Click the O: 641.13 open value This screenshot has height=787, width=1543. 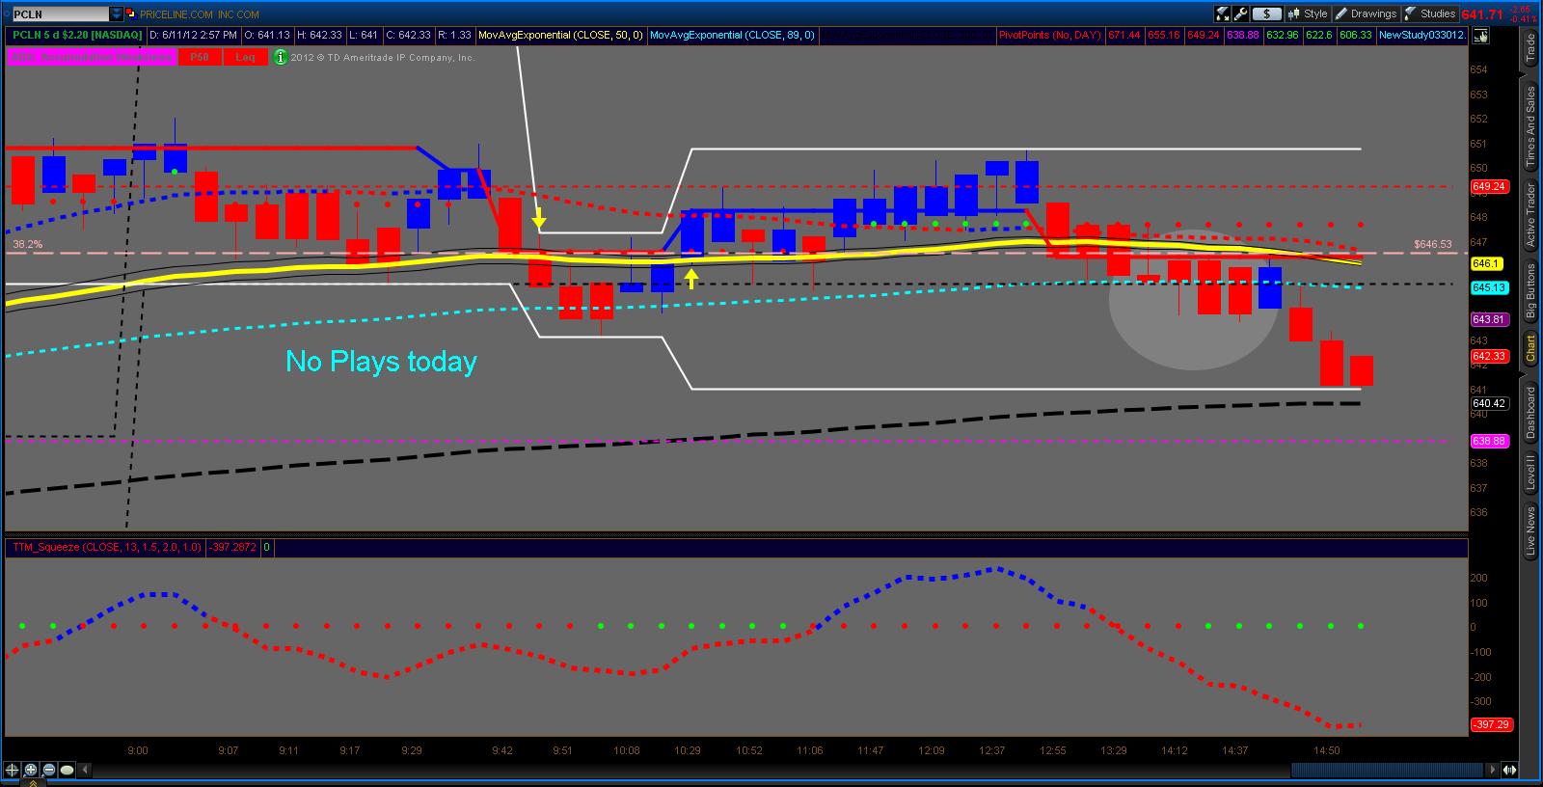coord(267,36)
